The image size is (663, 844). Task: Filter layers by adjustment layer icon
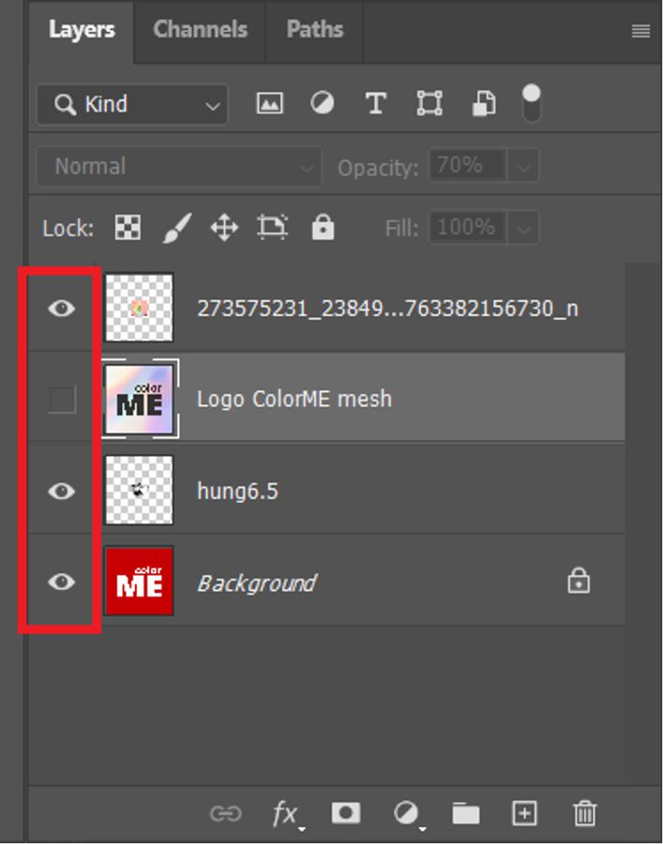click(322, 103)
